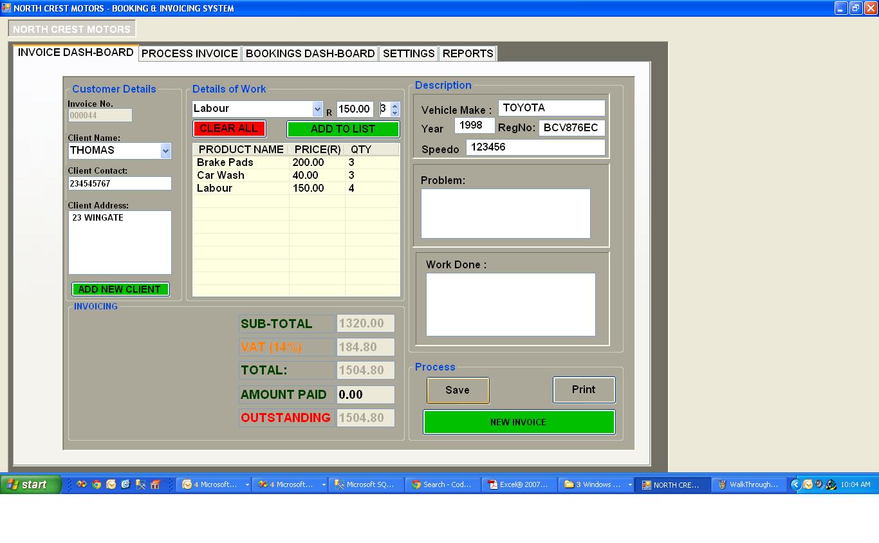Click the NEW INVOICE button

[519, 422]
